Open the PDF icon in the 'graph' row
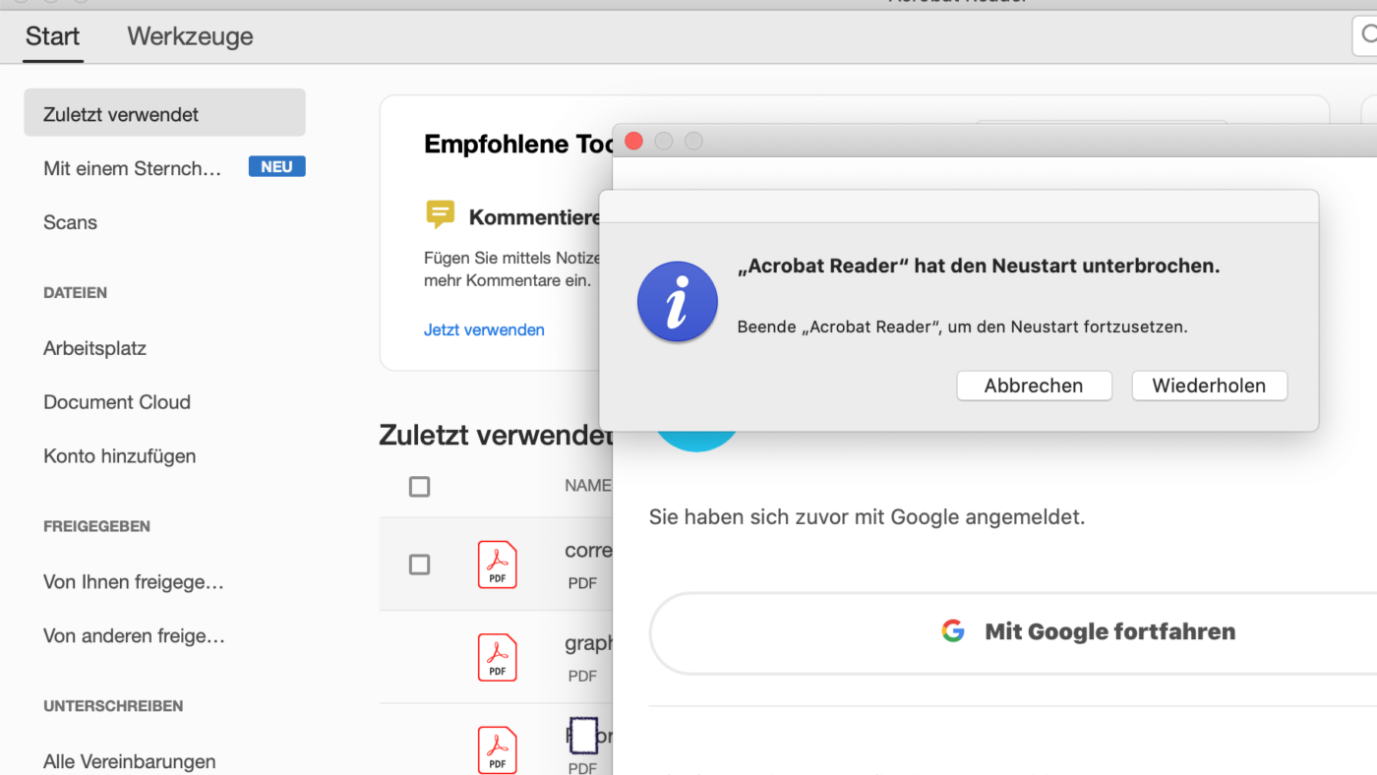The height and width of the screenshot is (775, 1377). pyautogui.click(x=498, y=657)
